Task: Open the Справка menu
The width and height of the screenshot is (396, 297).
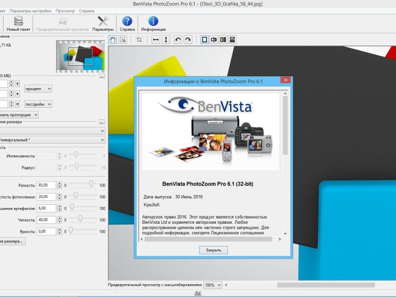Action: point(87,11)
